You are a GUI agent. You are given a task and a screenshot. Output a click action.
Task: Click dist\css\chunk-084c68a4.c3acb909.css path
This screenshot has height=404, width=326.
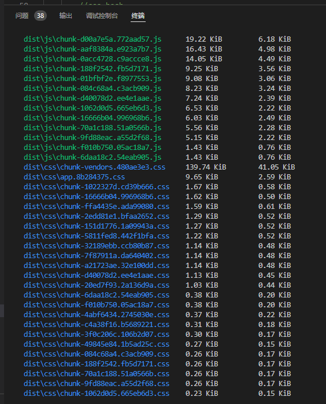point(97,354)
